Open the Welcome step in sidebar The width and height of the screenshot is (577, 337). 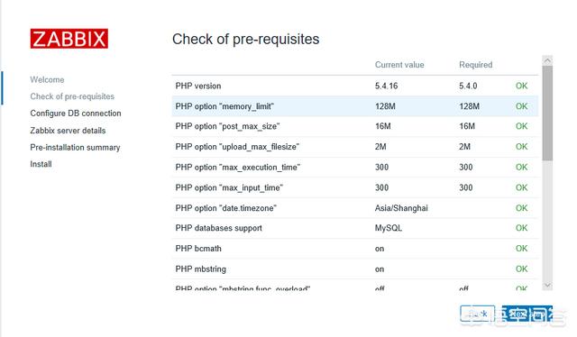pos(47,79)
